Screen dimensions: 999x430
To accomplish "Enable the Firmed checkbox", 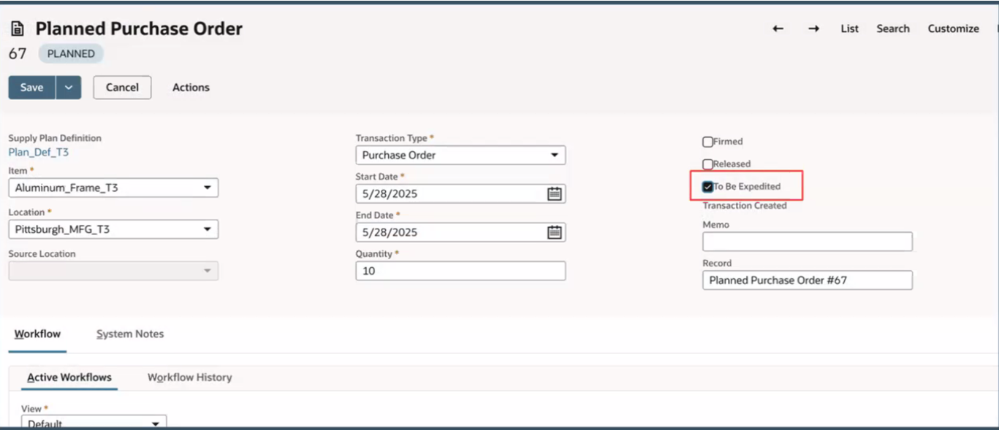I will (707, 142).
